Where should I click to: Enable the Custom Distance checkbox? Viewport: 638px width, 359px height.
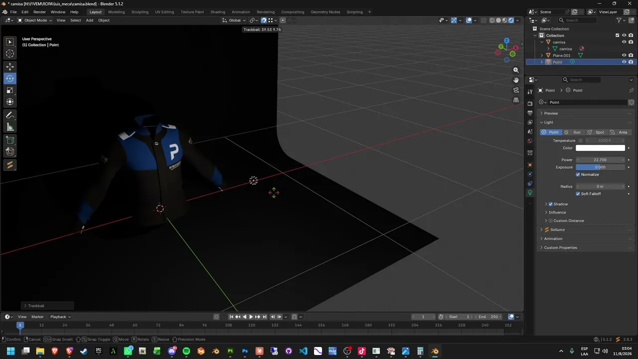coord(551,220)
